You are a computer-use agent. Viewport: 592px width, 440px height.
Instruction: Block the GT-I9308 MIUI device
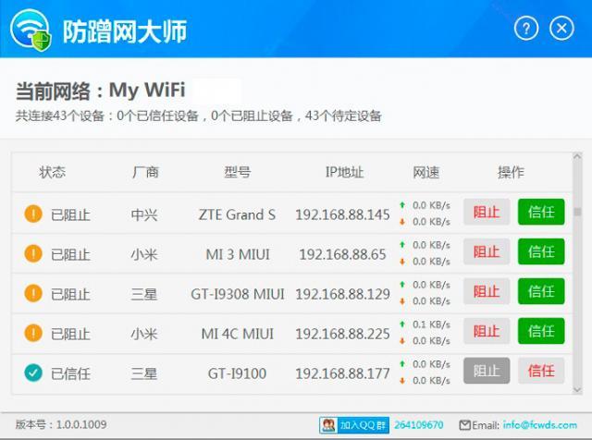[x=487, y=291]
